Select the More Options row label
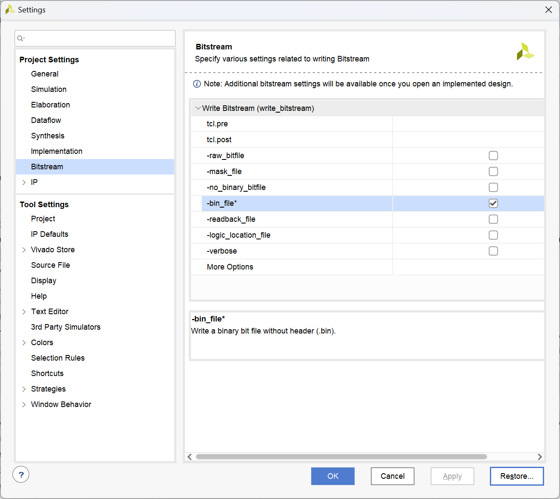Image resolution: width=560 pixels, height=499 pixels. point(230,267)
